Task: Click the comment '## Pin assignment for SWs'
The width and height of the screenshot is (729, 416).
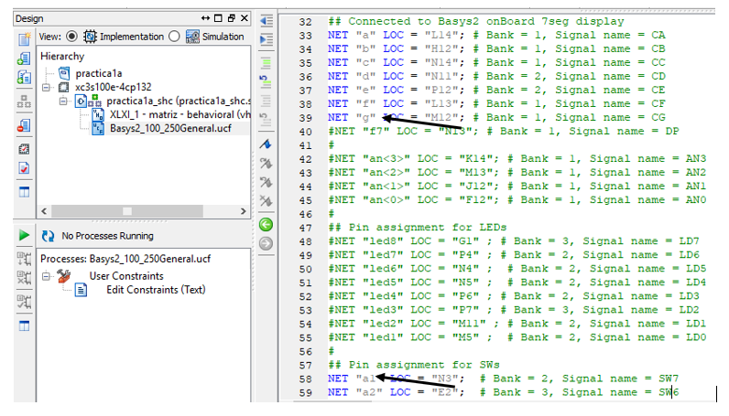Action: 414,365
